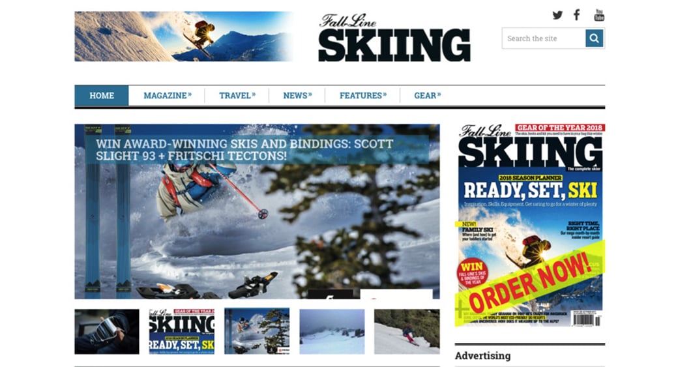
Task: Select the powder skier with trees thumbnail
Action: click(x=257, y=331)
